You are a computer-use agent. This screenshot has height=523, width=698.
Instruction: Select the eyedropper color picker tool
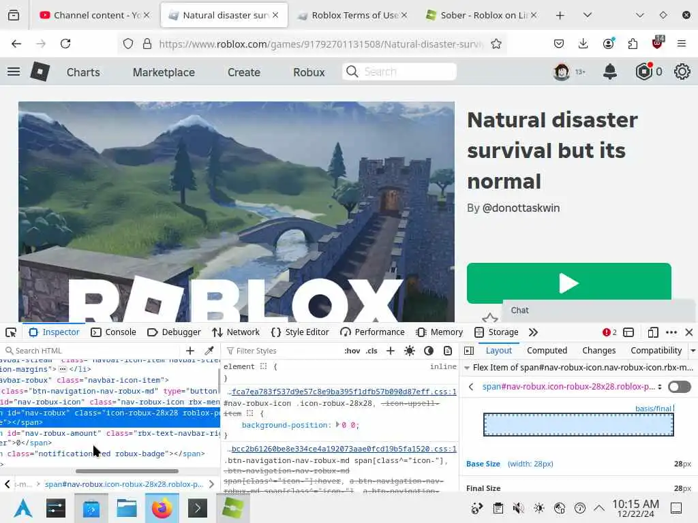coord(209,351)
